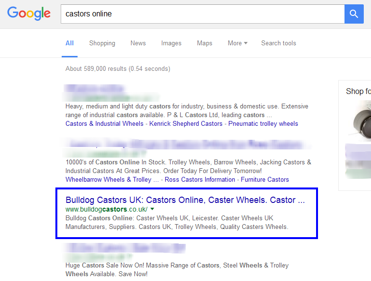Click 'About 589,000 results' count text
371x281 pixels.
[118, 68]
